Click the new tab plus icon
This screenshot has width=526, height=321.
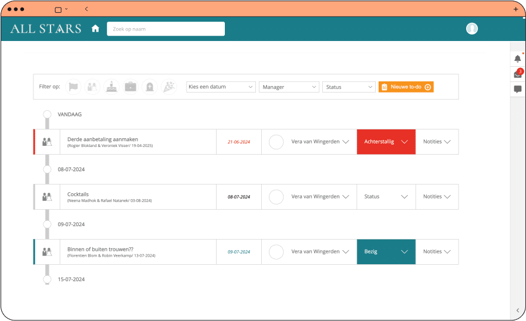click(x=515, y=9)
